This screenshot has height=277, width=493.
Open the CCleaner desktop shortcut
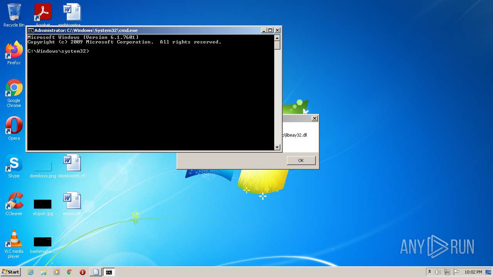pos(14,204)
